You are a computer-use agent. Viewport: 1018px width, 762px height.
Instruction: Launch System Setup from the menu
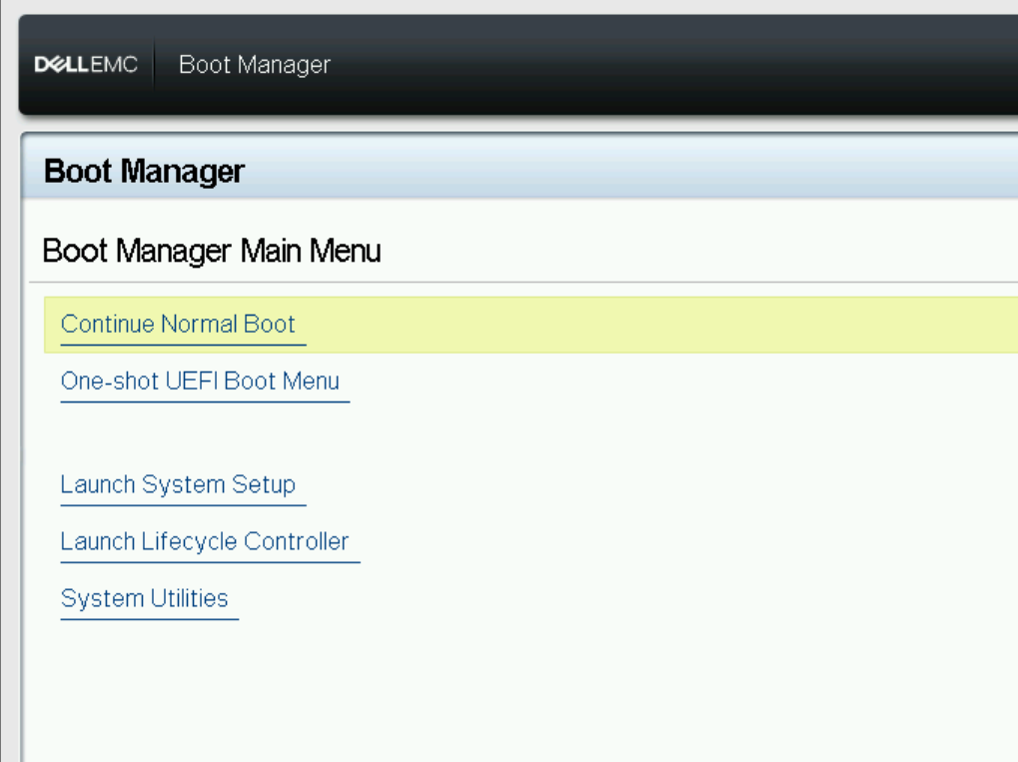pos(178,485)
